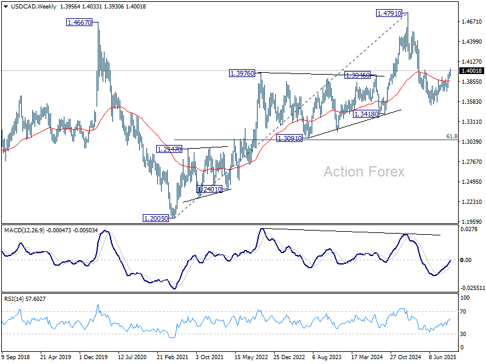486x364 pixels.
Task: Click the 1.19590 price axis value
Action: [x=472, y=221]
